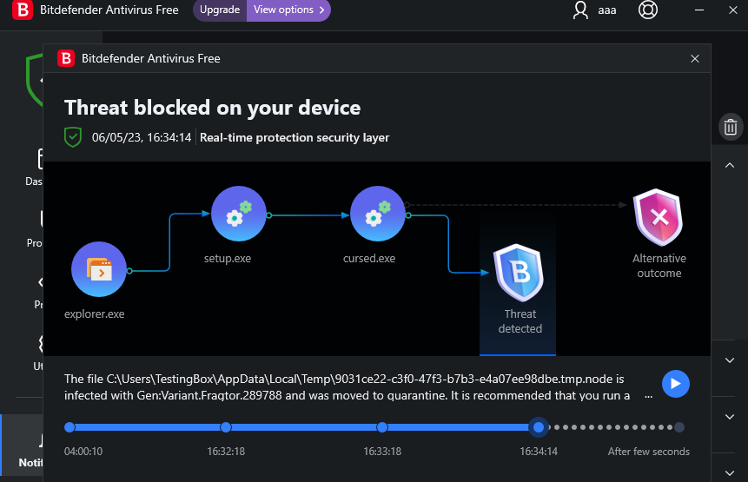This screenshot has width=748, height=482.
Task: Open View options link
Action: tap(289, 10)
